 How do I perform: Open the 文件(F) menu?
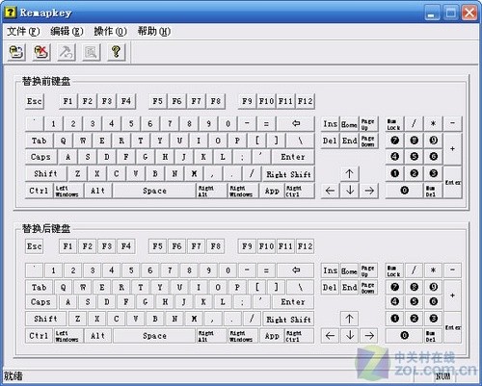[23, 32]
